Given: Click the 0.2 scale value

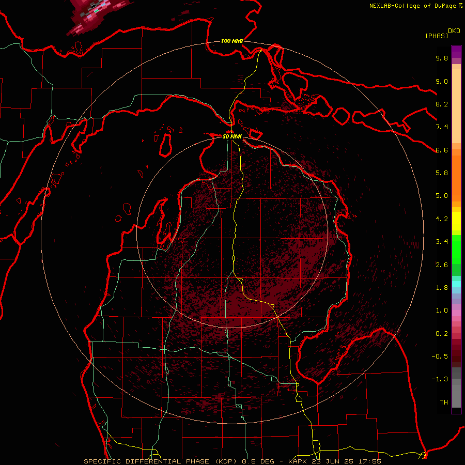Looking at the screenshot, I should (x=442, y=334).
